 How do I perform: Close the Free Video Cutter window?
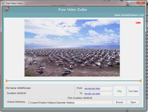click(141, 2)
